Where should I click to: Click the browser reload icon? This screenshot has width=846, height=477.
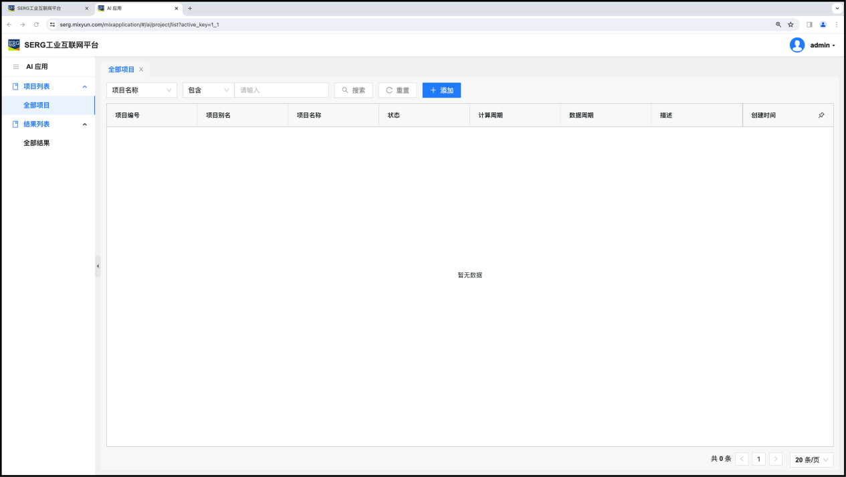click(36, 25)
